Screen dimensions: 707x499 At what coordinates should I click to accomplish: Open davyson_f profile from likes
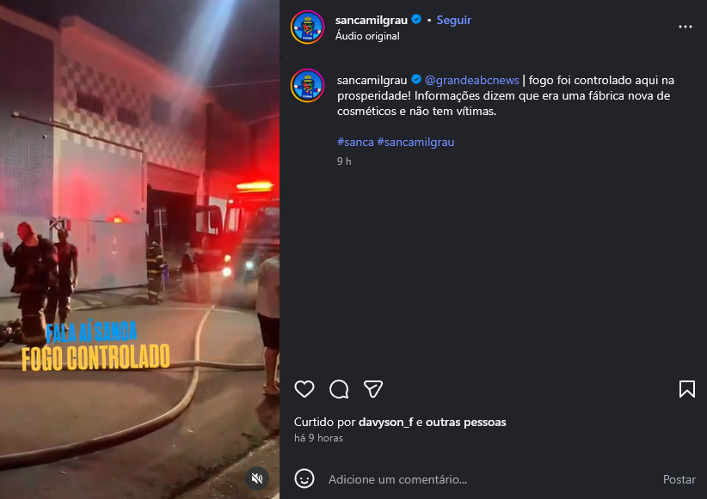385,422
